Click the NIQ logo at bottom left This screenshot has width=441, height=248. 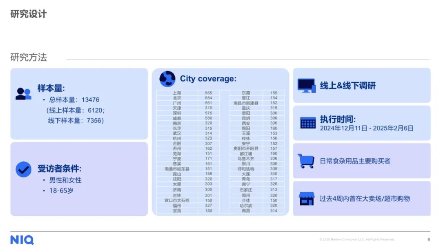22,240
